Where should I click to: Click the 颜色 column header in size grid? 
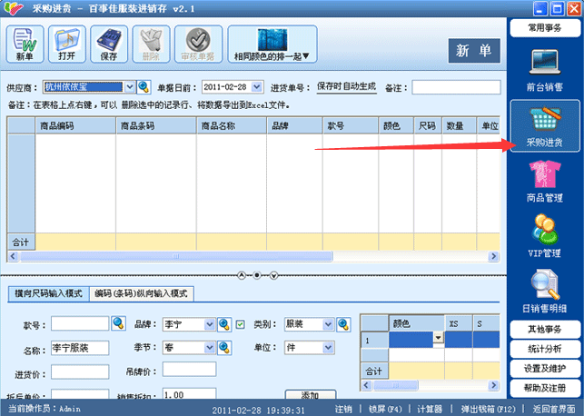[x=417, y=323]
